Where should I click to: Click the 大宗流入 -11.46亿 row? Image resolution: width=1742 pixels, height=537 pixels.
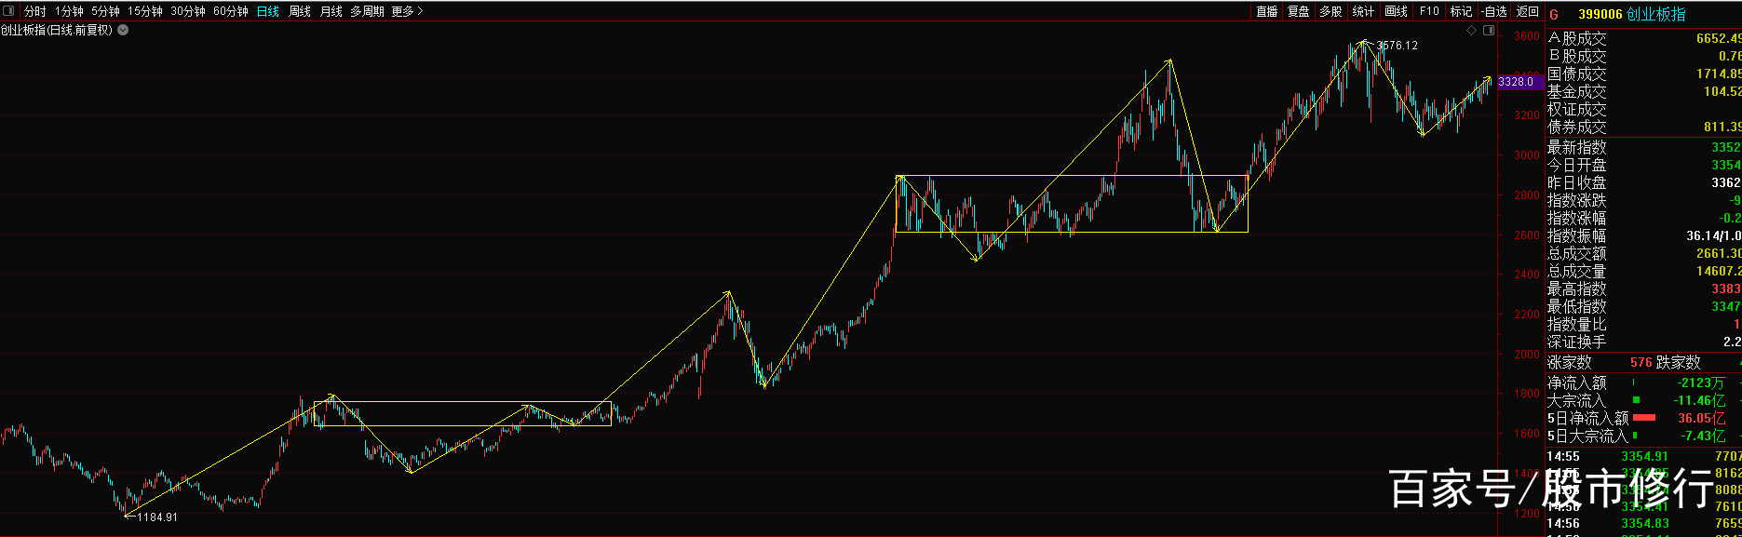coord(1644,400)
